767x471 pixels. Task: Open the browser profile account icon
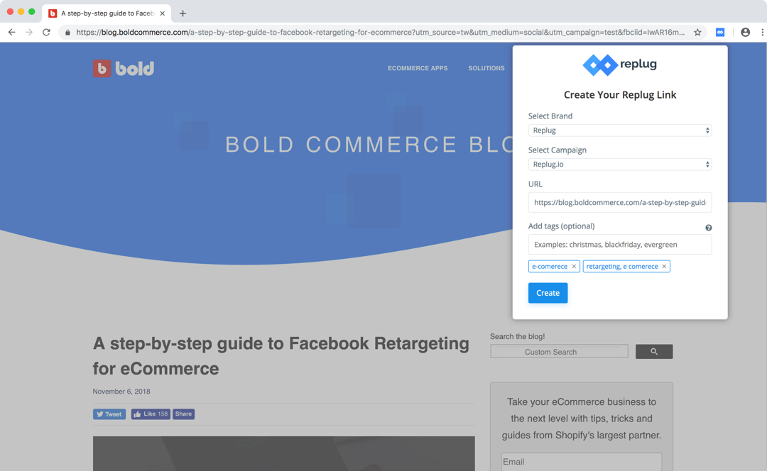[745, 32]
